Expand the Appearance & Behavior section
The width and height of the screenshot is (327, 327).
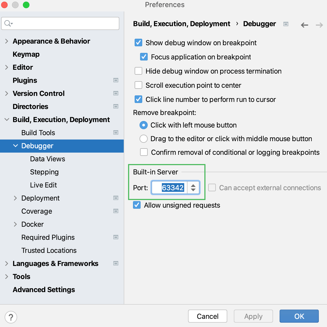point(7,41)
